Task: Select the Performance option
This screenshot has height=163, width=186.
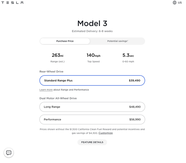Action: (92, 120)
